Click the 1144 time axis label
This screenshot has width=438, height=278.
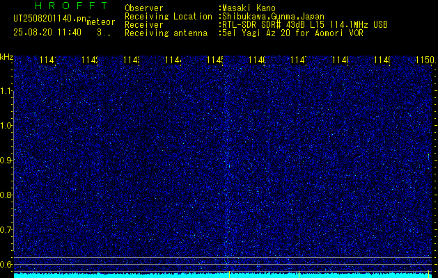pos(173,60)
